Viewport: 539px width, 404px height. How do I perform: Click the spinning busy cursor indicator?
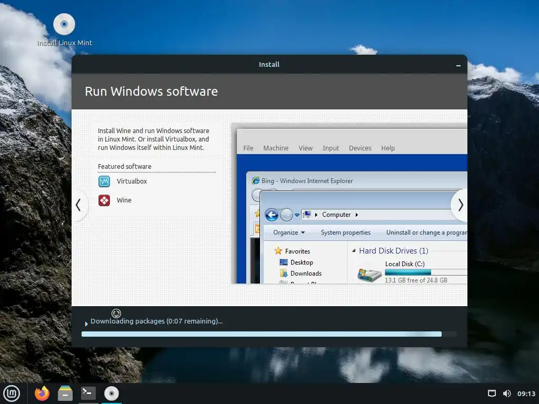(x=116, y=314)
